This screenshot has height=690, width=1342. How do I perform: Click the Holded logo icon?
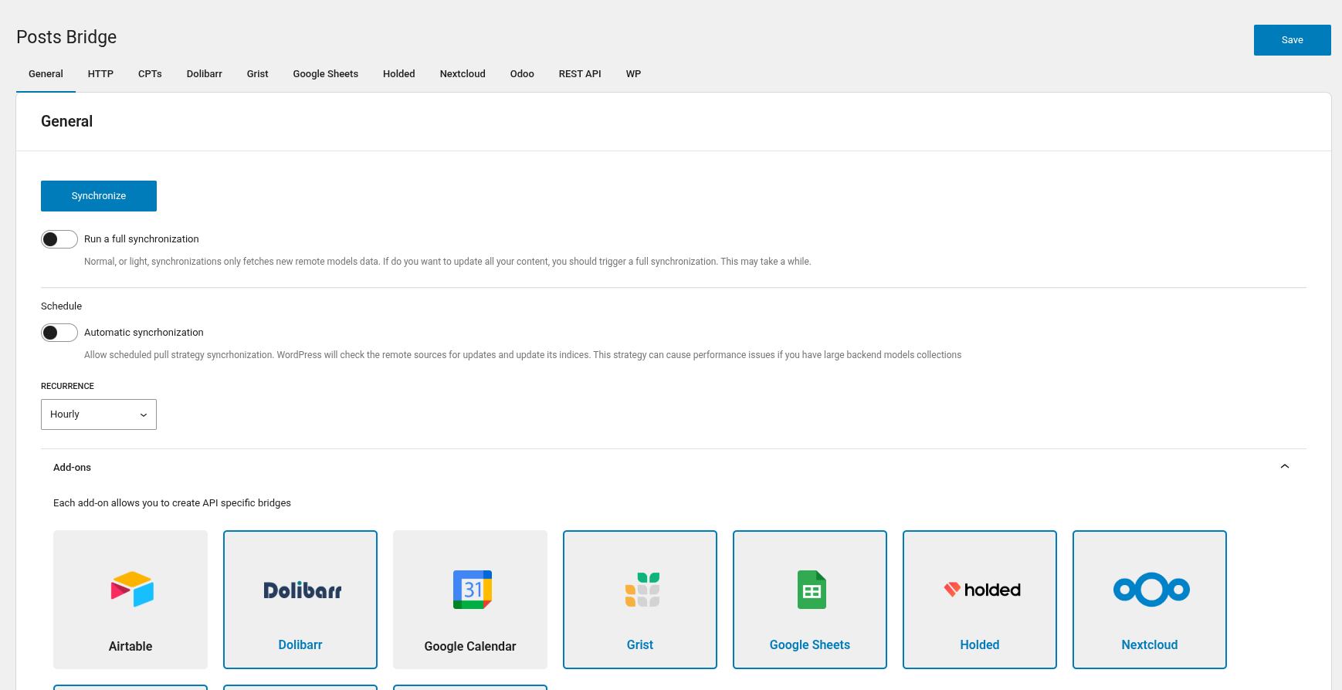[982, 590]
